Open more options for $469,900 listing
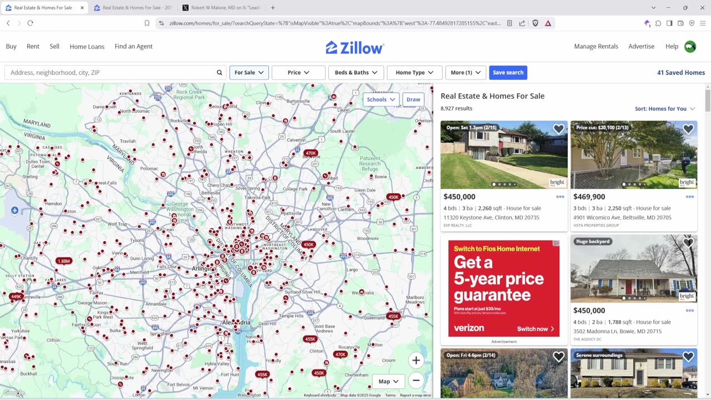The width and height of the screenshot is (711, 400). point(689,197)
